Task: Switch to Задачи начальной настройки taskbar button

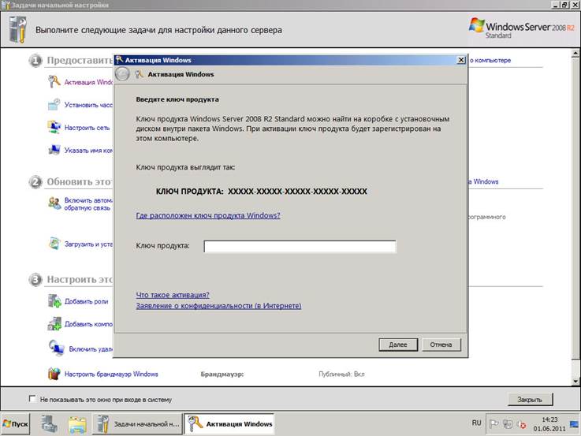Action: (x=137, y=423)
